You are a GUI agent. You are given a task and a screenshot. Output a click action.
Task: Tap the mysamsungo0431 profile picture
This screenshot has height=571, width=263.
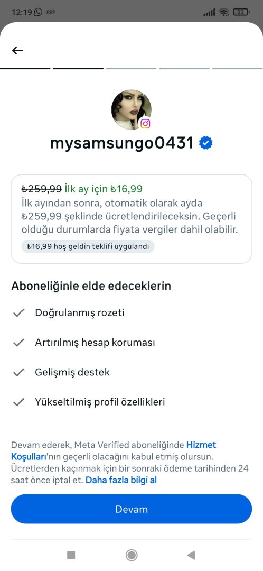tap(131, 110)
